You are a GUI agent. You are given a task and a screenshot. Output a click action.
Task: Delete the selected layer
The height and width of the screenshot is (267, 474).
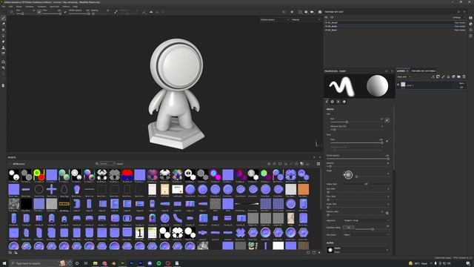464,77
